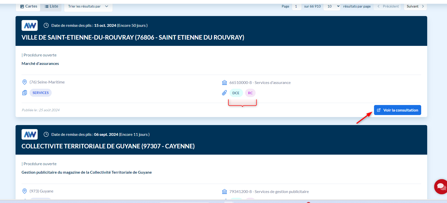This screenshot has width=447, height=203.
Task: Click AW logo on Guyane card
Action: pyautogui.click(x=30, y=135)
